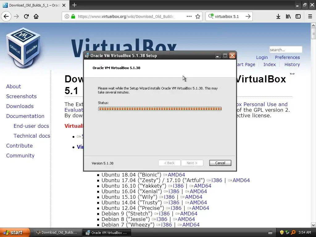Open a new browser tab
Viewport: 316px width, 237px height.
pos(74,5)
